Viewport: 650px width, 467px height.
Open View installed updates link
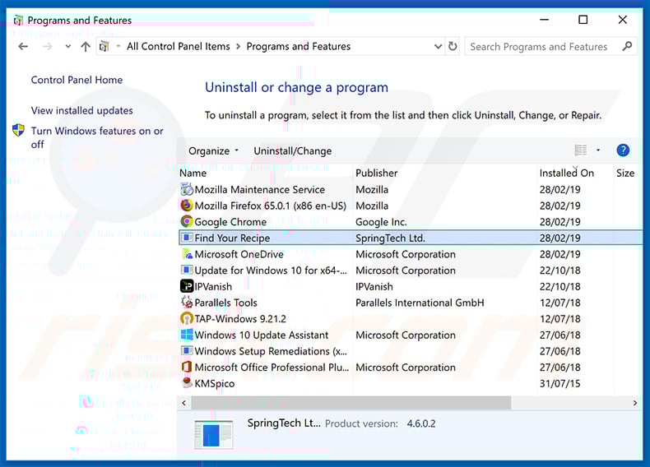click(82, 111)
